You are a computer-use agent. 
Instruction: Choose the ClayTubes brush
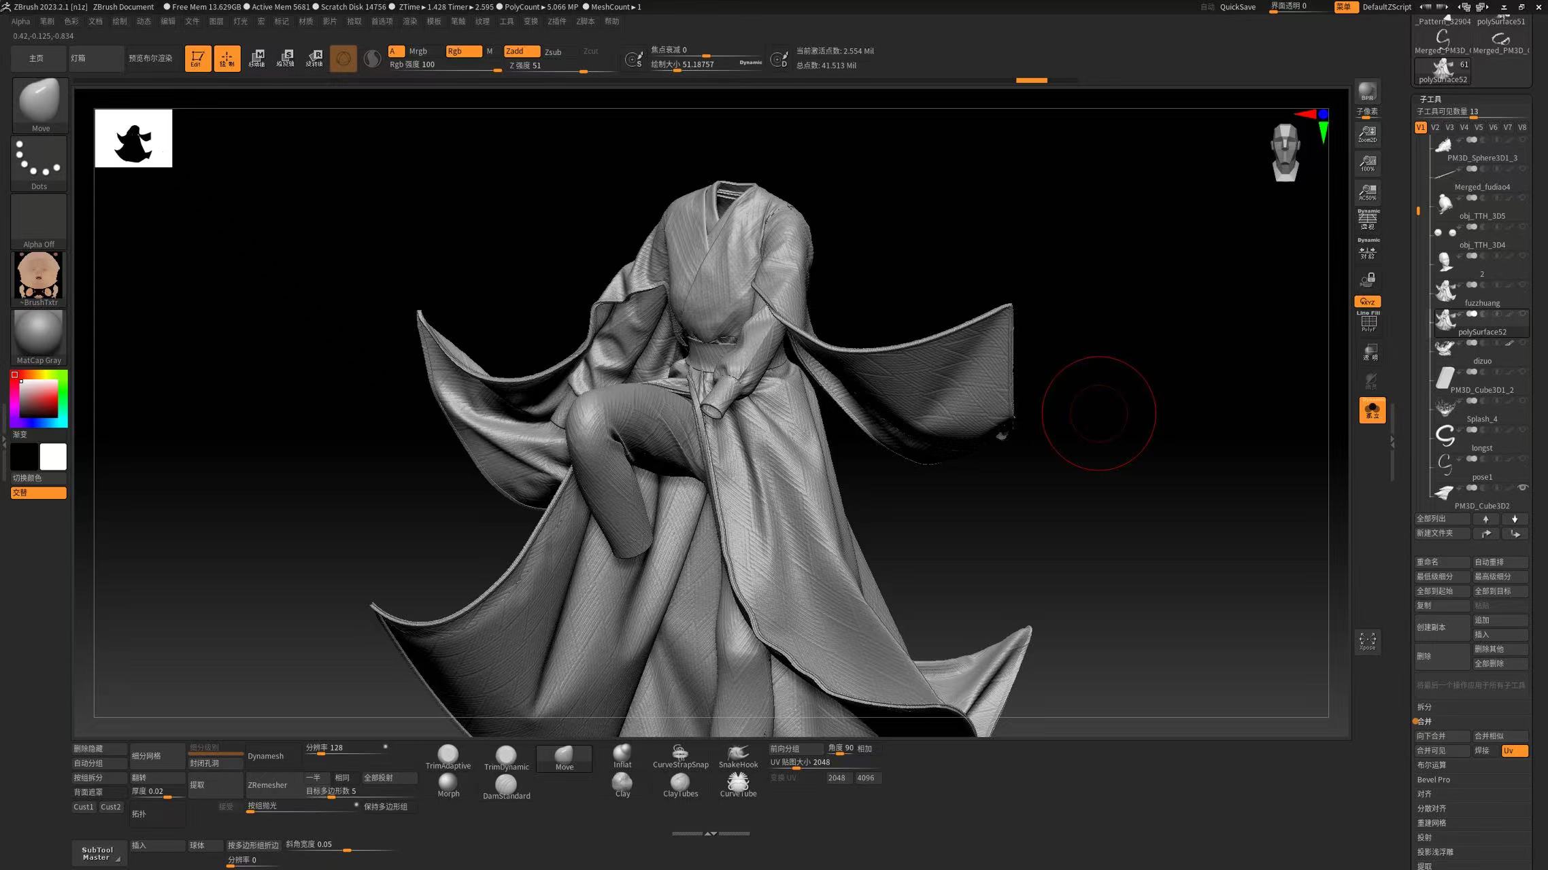pos(680,784)
